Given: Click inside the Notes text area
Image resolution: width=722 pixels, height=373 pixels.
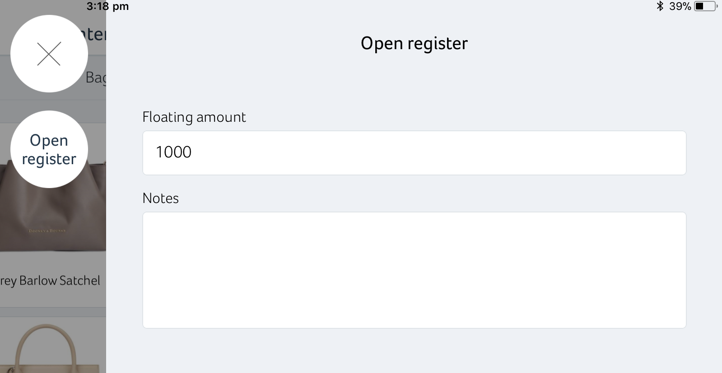Looking at the screenshot, I should click(414, 270).
